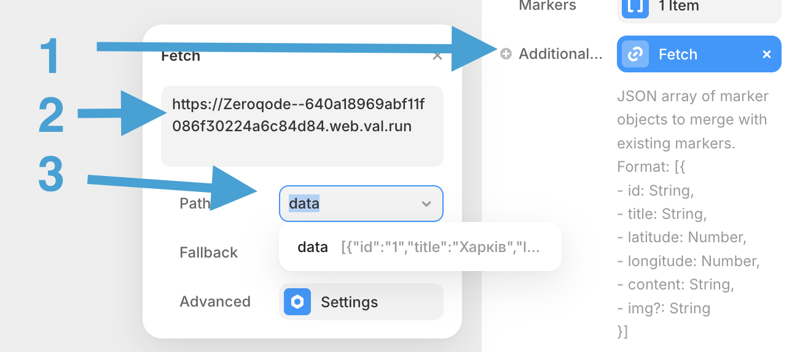Click the Additional... property label
This screenshot has width=800, height=352.
[560, 54]
